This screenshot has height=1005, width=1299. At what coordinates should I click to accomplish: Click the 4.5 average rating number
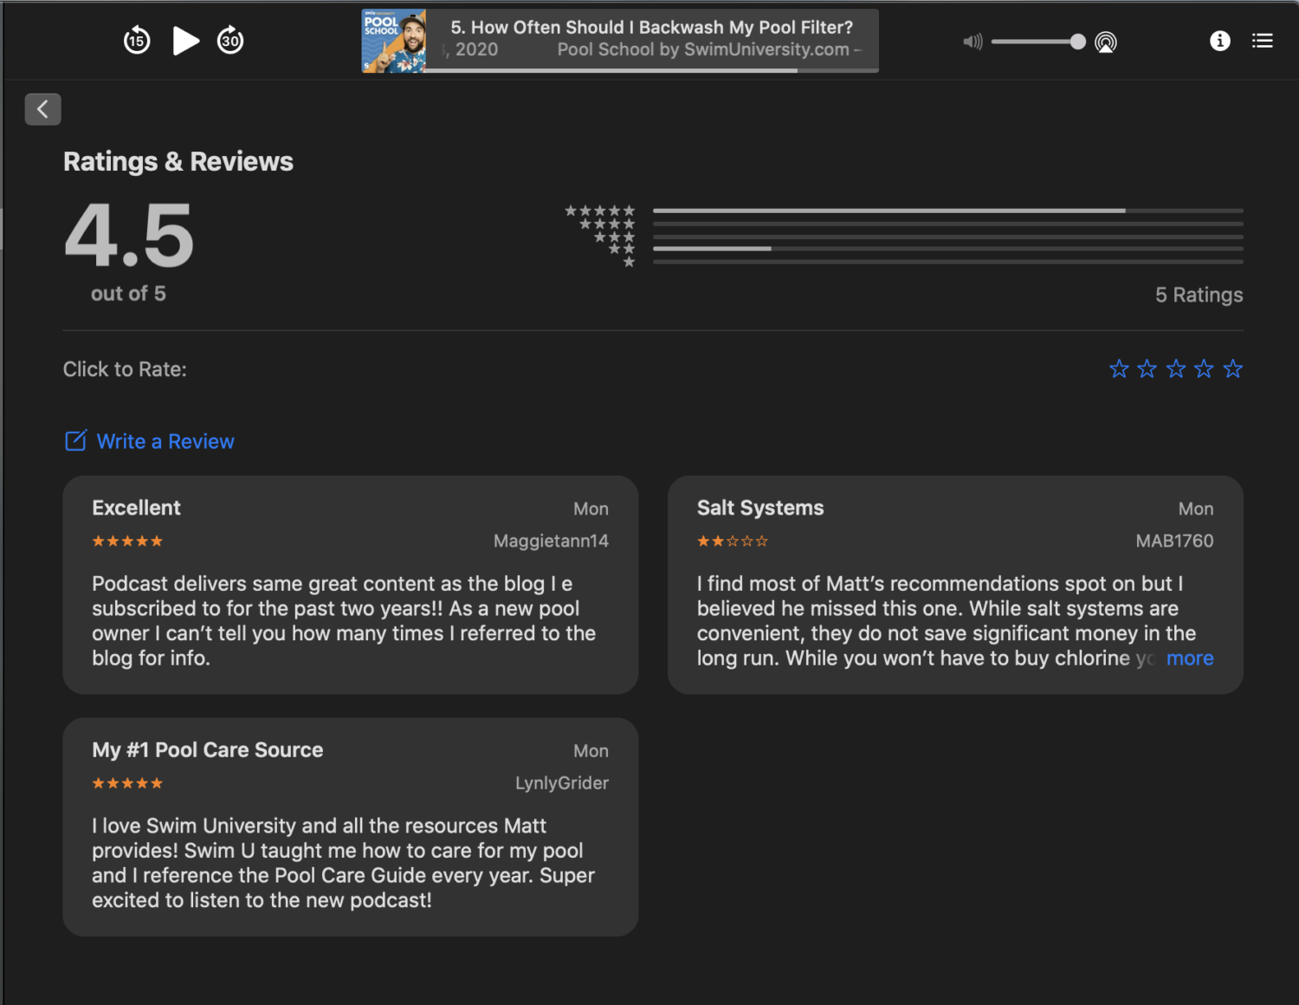pos(129,235)
